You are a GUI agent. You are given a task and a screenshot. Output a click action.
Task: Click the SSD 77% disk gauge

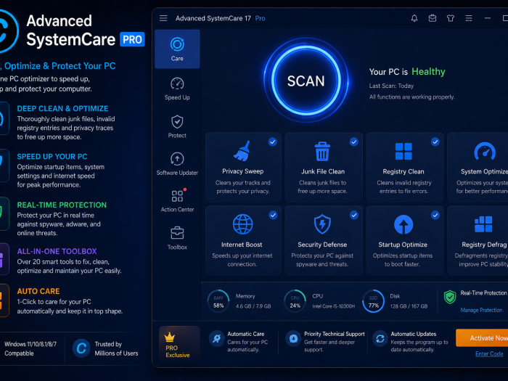[373, 301]
